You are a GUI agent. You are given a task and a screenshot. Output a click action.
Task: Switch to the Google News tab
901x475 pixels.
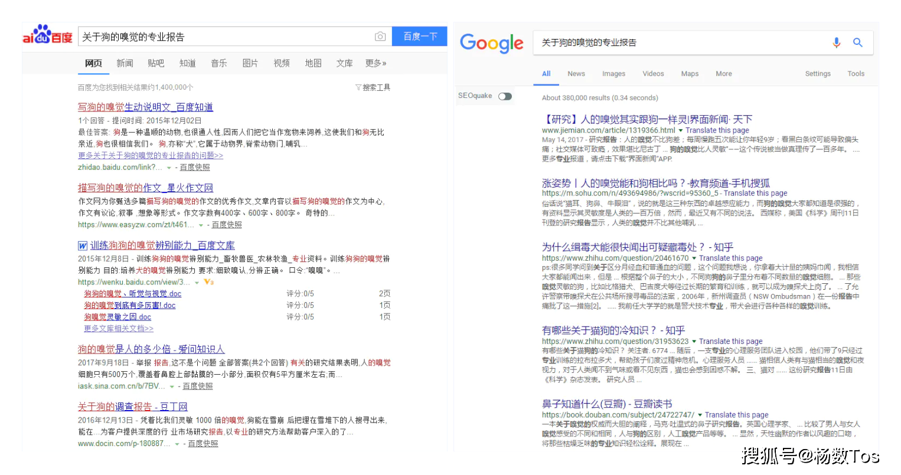pyautogui.click(x=576, y=74)
